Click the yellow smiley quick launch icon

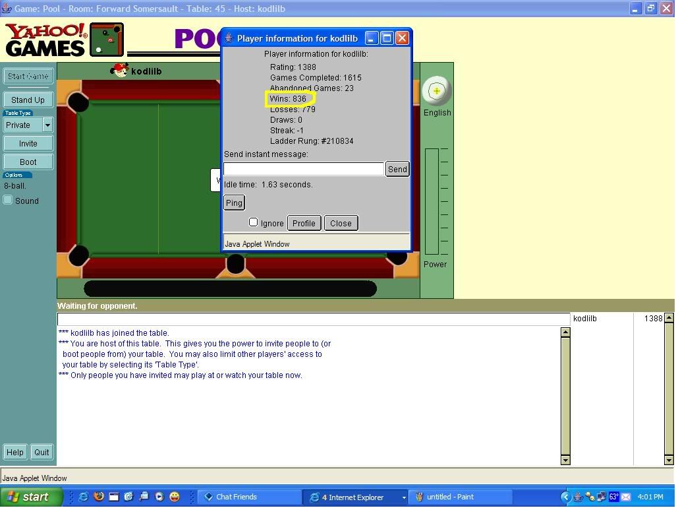175,497
